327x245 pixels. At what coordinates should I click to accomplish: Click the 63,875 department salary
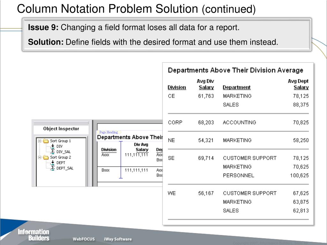point(301,202)
